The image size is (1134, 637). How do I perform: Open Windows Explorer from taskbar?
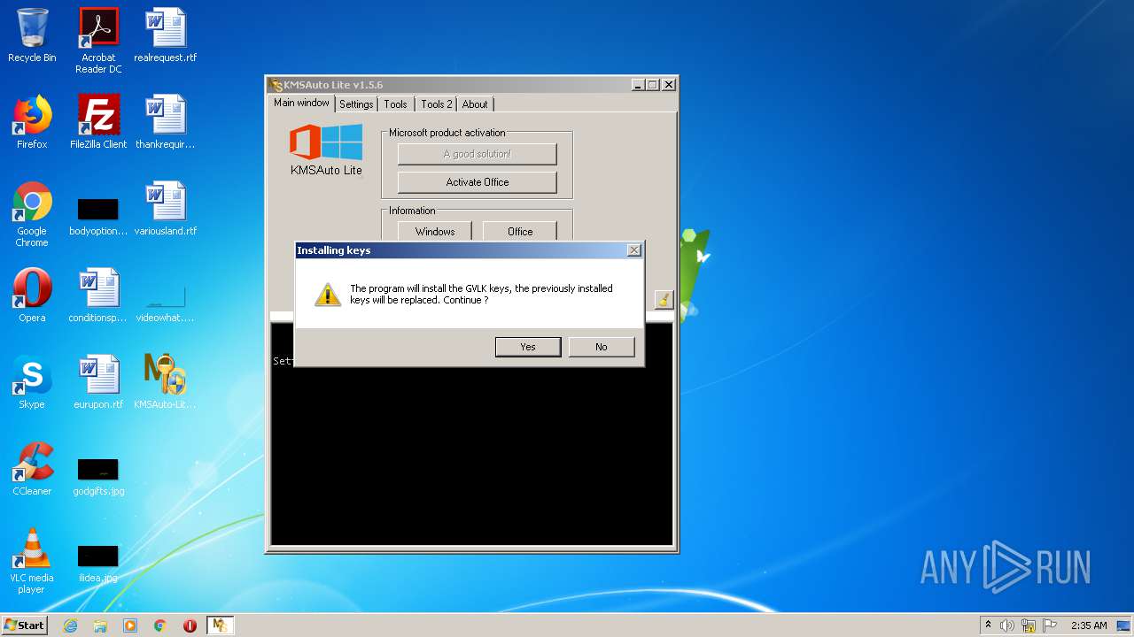[x=100, y=625]
